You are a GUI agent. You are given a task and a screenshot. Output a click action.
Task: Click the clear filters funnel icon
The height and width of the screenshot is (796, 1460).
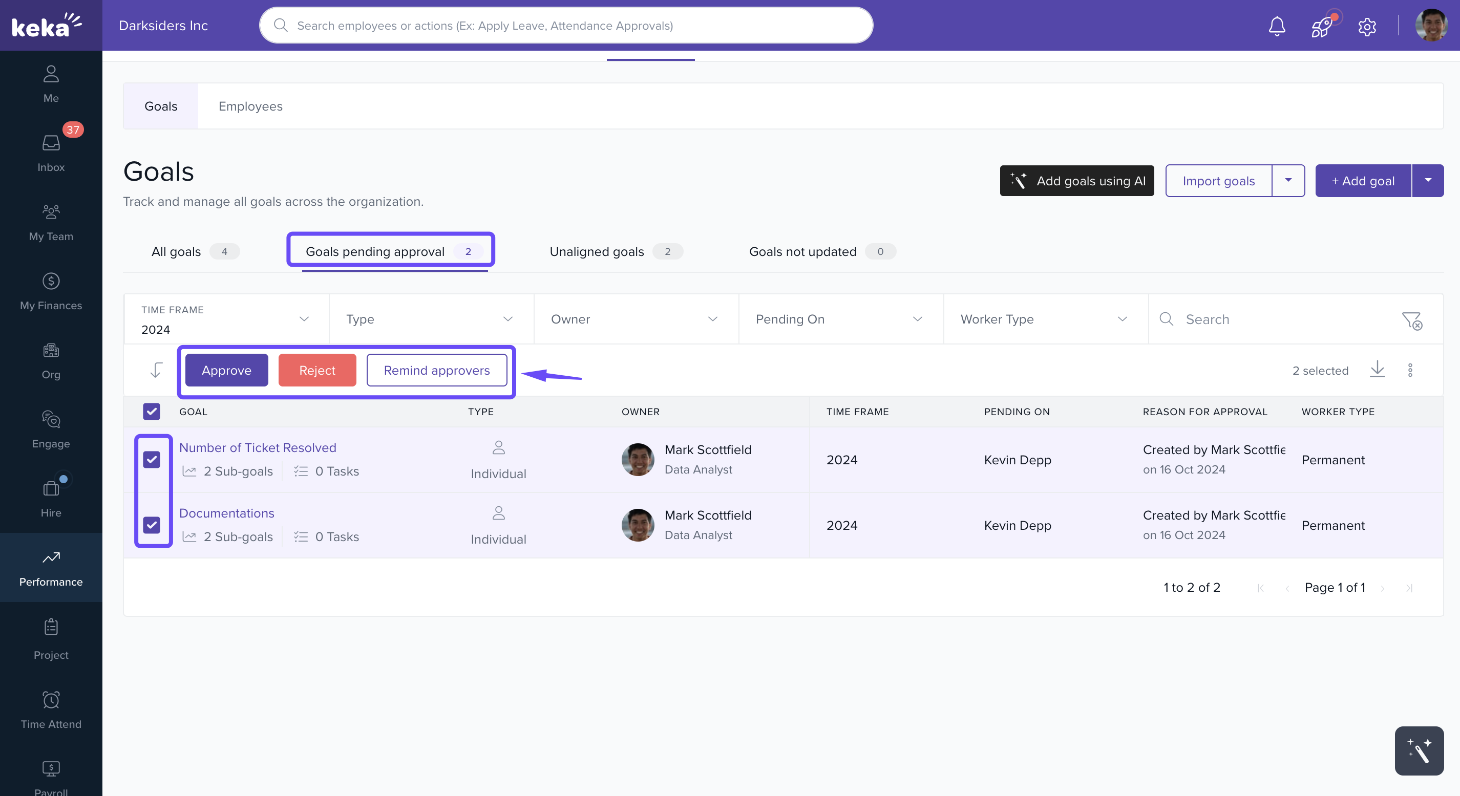[1411, 320]
